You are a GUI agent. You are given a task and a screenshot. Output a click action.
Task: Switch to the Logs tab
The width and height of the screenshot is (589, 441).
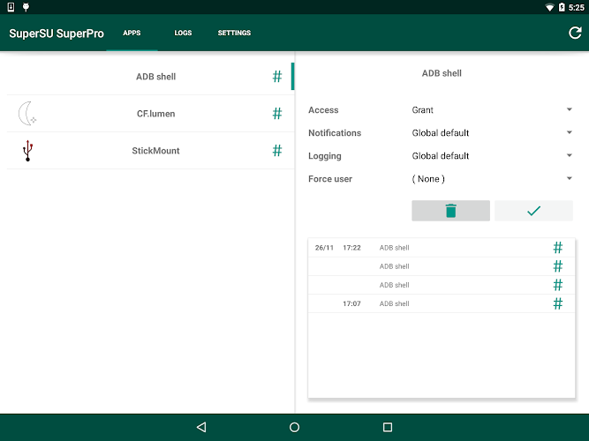[x=183, y=34]
